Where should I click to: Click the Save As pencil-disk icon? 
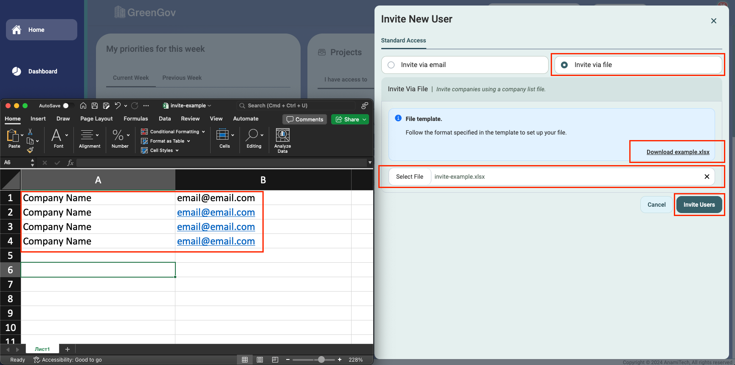click(106, 106)
